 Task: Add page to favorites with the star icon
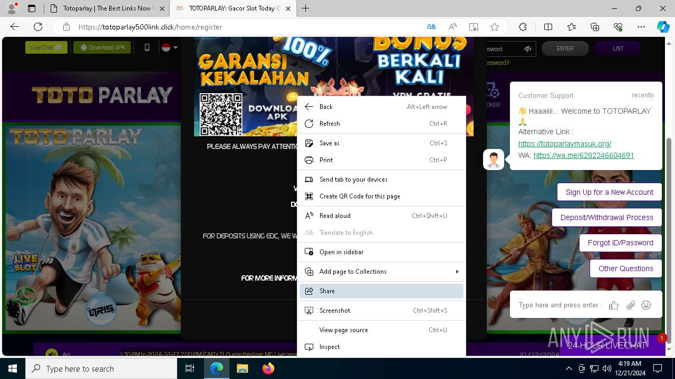[495, 27]
